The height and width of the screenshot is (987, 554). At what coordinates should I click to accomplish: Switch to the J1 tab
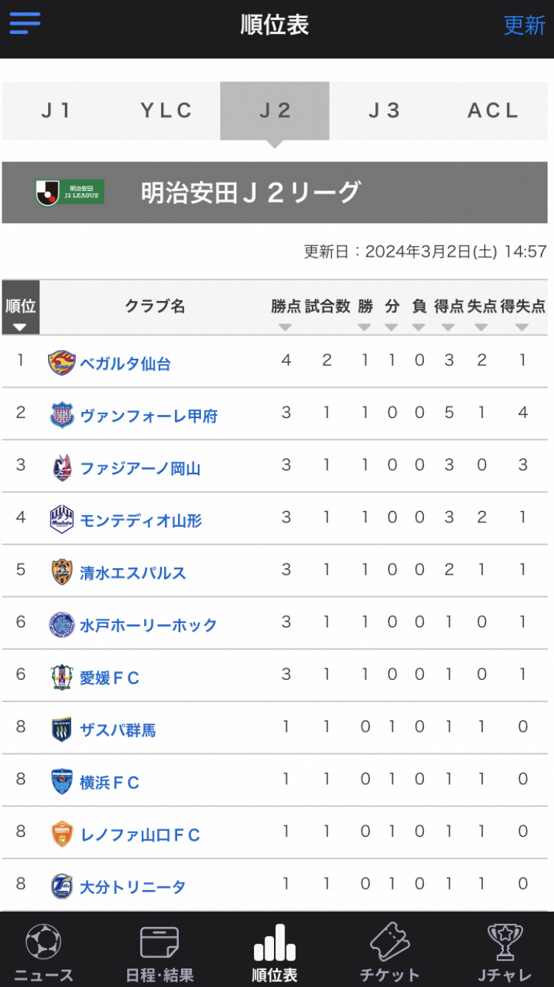[56, 110]
